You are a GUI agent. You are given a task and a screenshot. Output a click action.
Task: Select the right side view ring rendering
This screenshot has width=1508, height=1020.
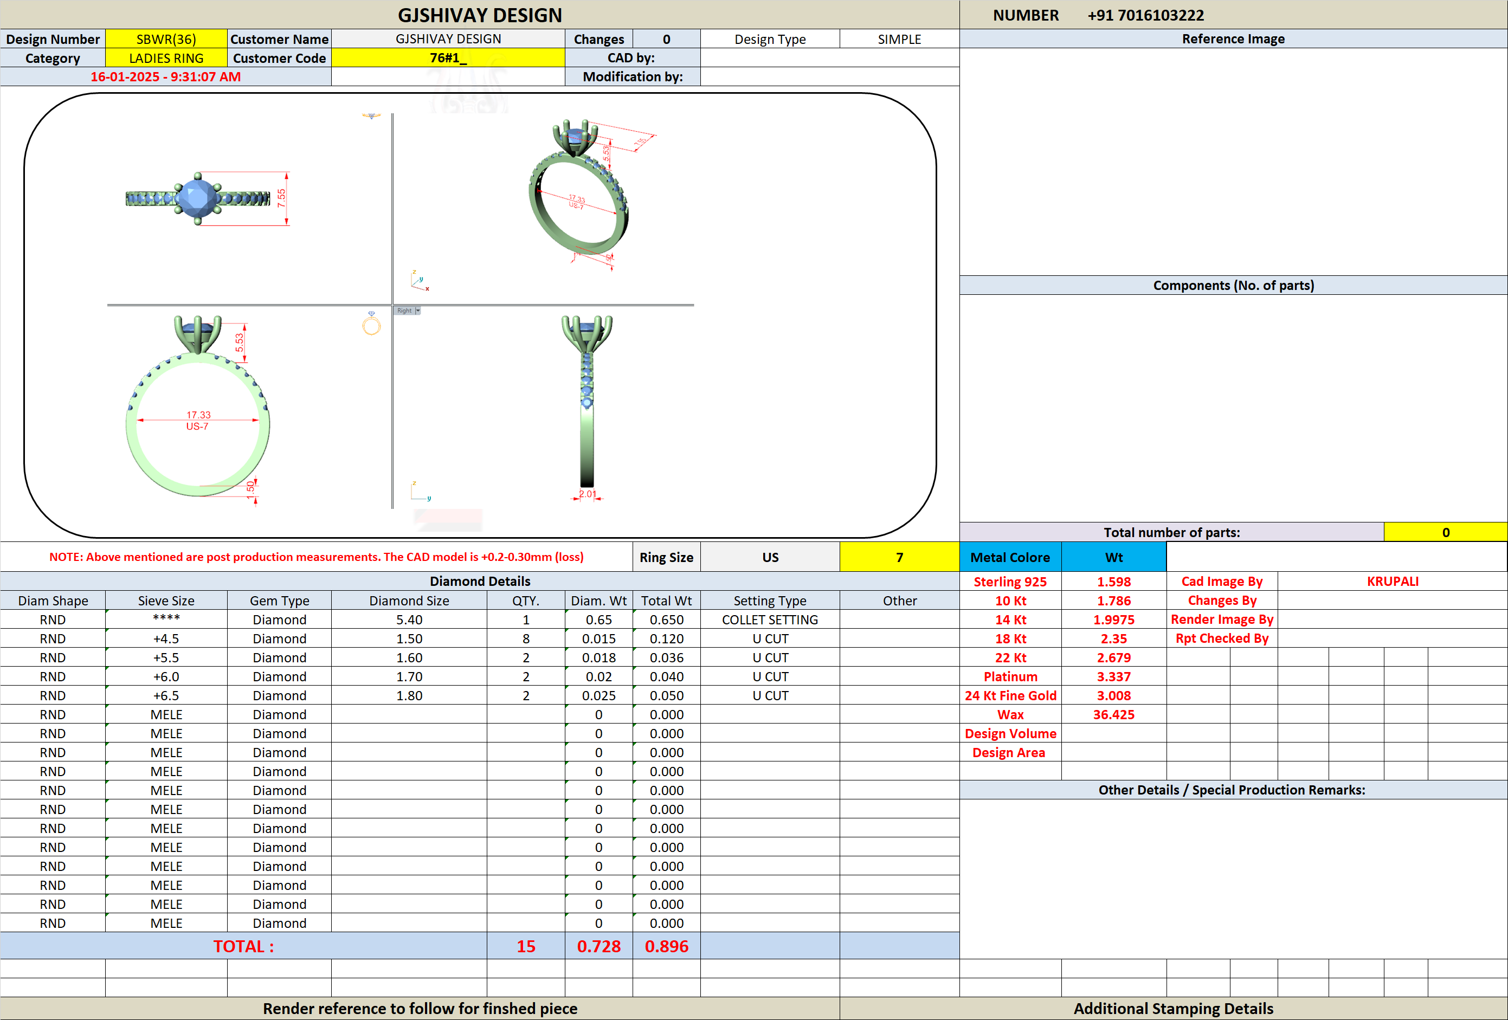pyautogui.click(x=587, y=401)
